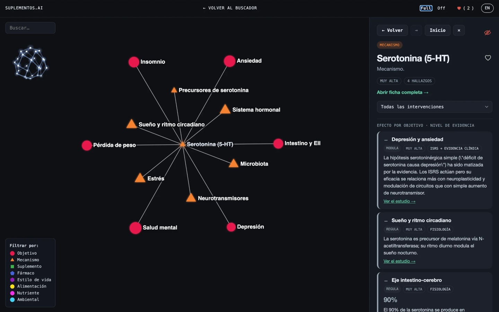Toggle language to EN
This screenshot has width=499, height=312.
coord(487,8)
